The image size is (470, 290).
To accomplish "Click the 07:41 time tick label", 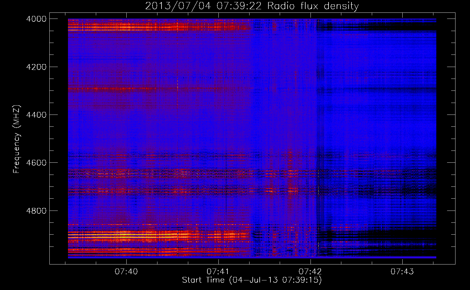I will point(218,272).
